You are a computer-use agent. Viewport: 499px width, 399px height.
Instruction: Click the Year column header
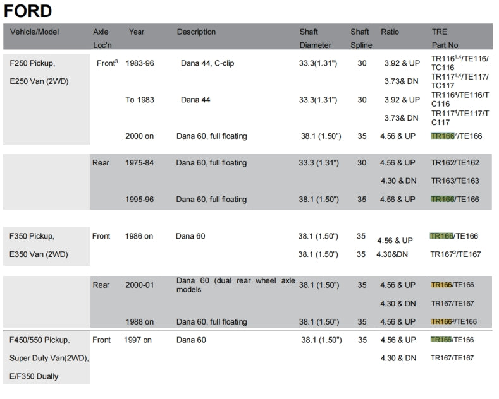[137, 32]
